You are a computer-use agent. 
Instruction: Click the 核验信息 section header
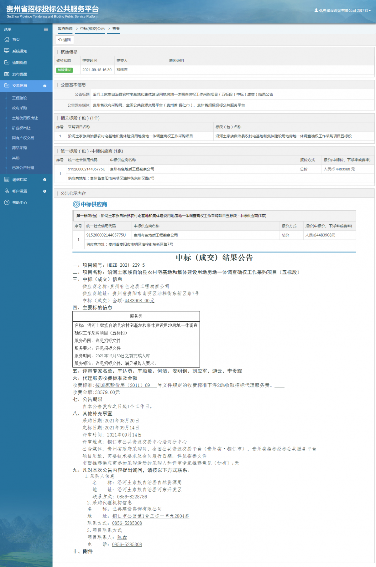tap(214, 52)
